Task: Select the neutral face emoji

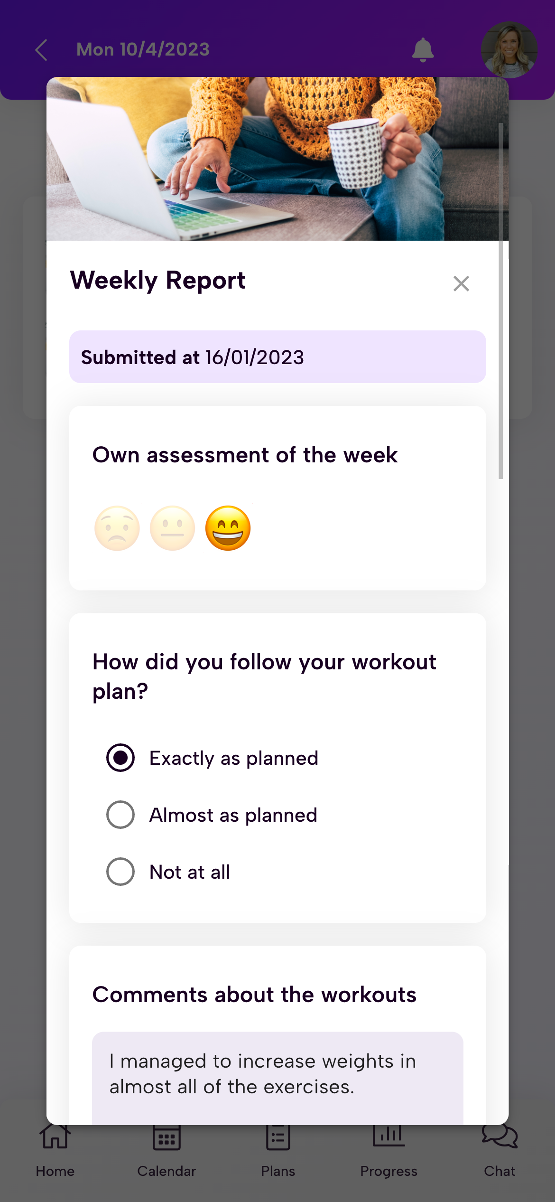Action: [x=173, y=528]
